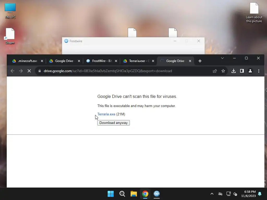Select the This PC desktop icon
This screenshot has height=200, width=267.
(x=10, y=11)
